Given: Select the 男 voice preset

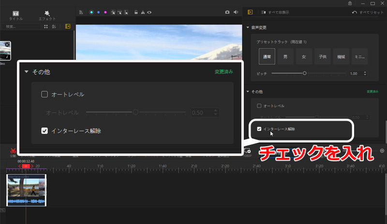Looking at the screenshot, I should point(285,57).
